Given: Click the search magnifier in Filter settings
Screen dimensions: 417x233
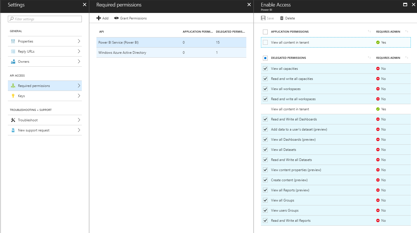Looking at the screenshot, I should 12,19.
